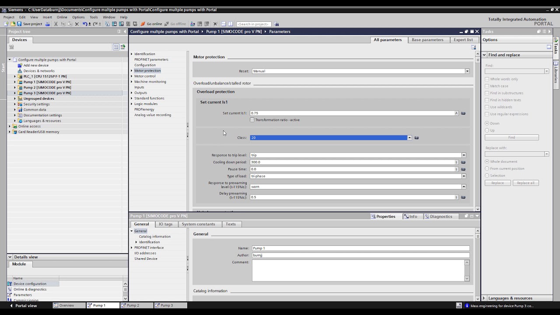The height and width of the screenshot is (315, 560).
Task: Select the Up search direction radio button
Action: tap(487, 130)
